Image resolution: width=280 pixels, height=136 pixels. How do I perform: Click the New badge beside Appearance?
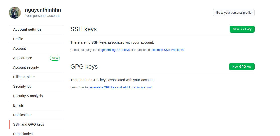(55, 58)
